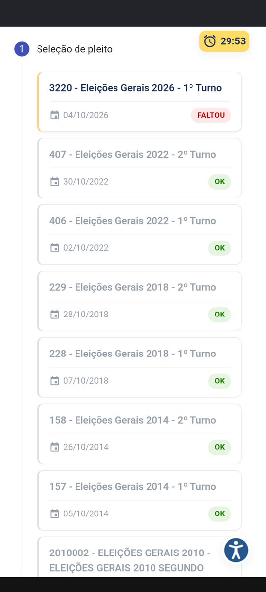Select 229 - Eleições Gerais 2018 2º Turno

pos(139,301)
